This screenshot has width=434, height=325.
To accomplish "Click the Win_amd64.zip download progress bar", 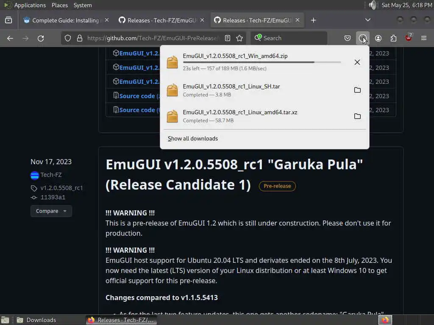I will pos(262,63).
